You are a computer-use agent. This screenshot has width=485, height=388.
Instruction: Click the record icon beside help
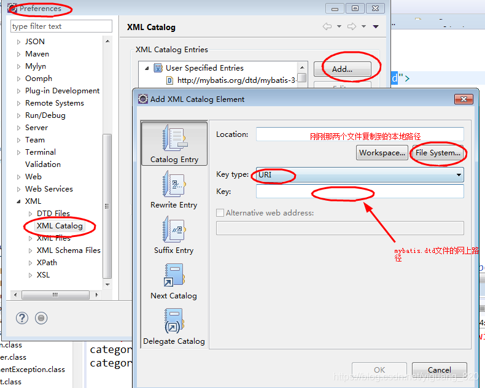click(41, 318)
